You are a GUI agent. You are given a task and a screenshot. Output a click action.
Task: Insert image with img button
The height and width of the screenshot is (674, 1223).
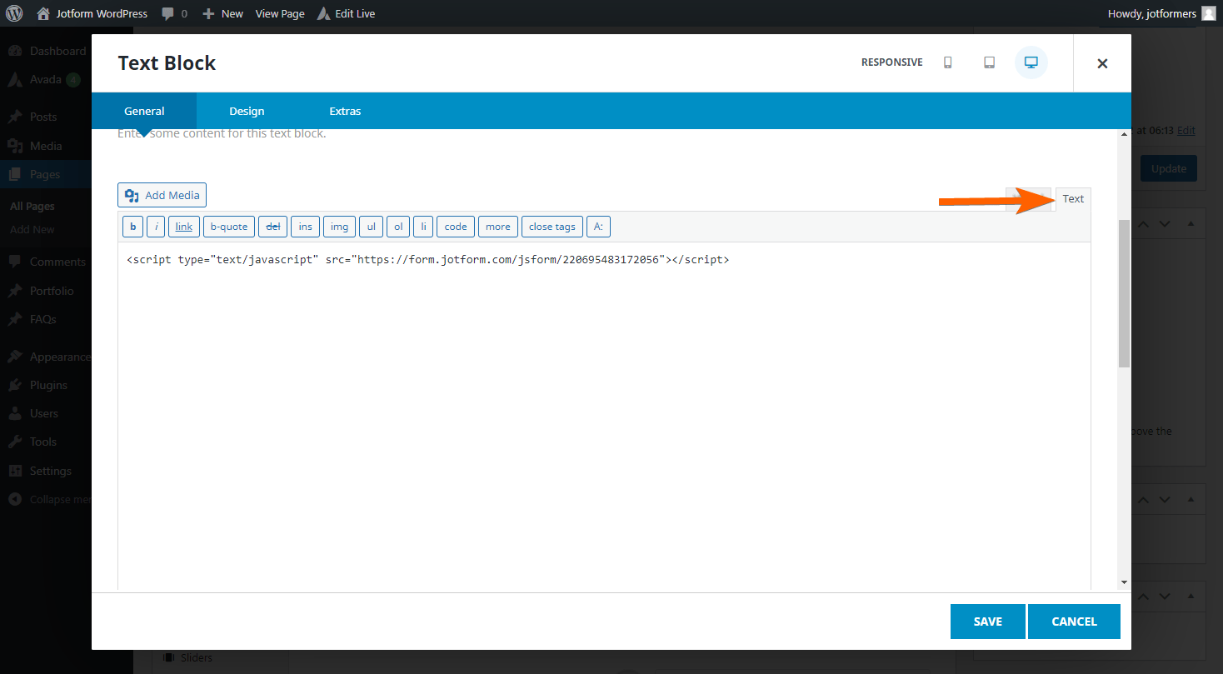[340, 227]
